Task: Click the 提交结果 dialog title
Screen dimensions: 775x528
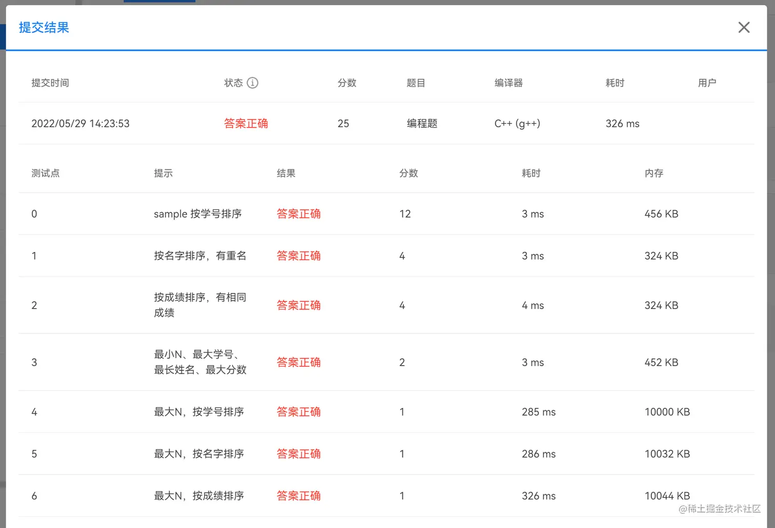Action: [x=44, y=28]
